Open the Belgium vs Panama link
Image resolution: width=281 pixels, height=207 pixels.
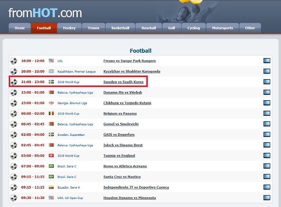pyautogui.click(x=120, y=113)
